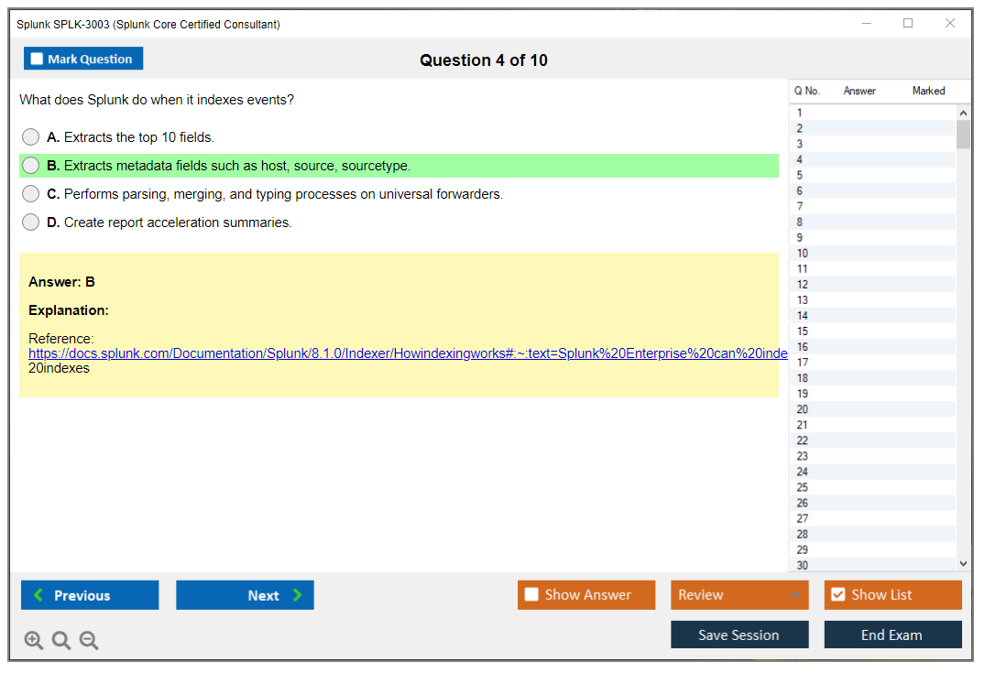Click the zoom out magnifier icon

pos(89,641)
